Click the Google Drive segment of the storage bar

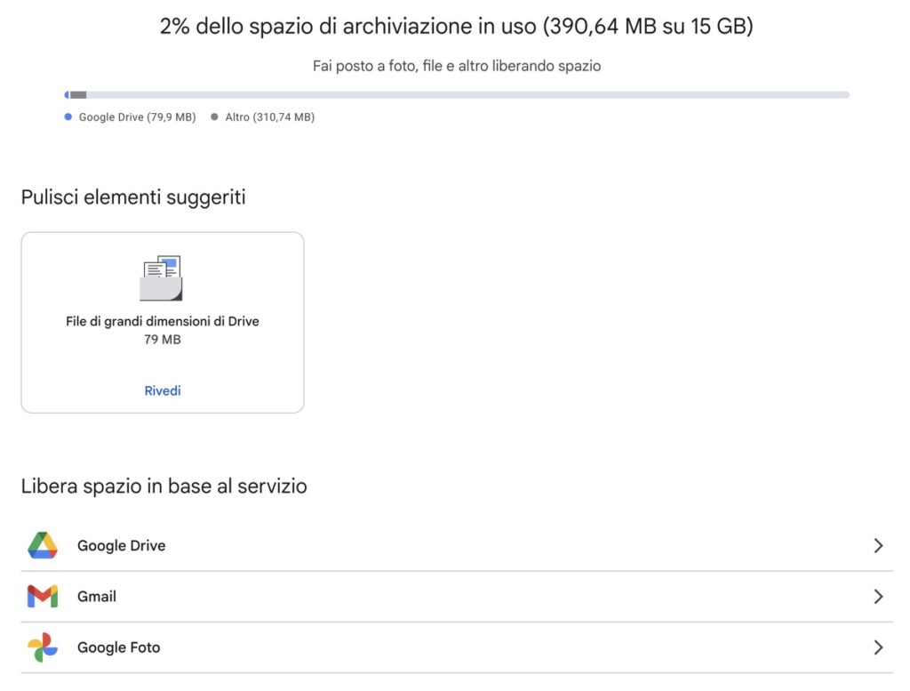[69, 93]
